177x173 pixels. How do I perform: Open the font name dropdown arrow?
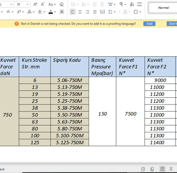pyautogui.click(x=11, y=4)
